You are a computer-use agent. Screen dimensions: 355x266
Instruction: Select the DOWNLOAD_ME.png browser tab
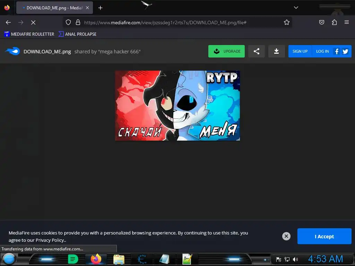[x=54, y=8]
